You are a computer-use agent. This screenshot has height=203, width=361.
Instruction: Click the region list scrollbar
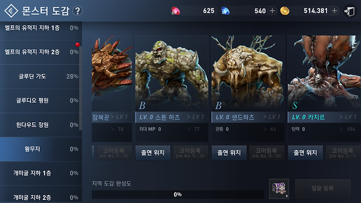coord(81,87)
